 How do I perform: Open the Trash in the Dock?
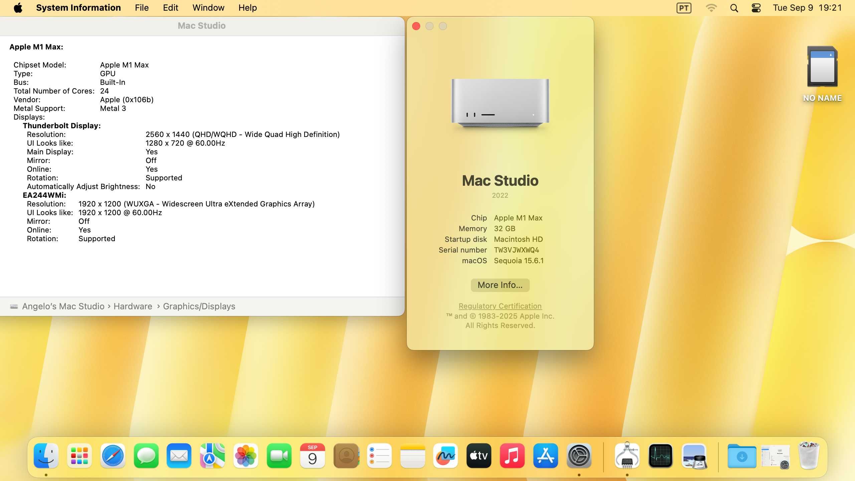pos(809,455)
